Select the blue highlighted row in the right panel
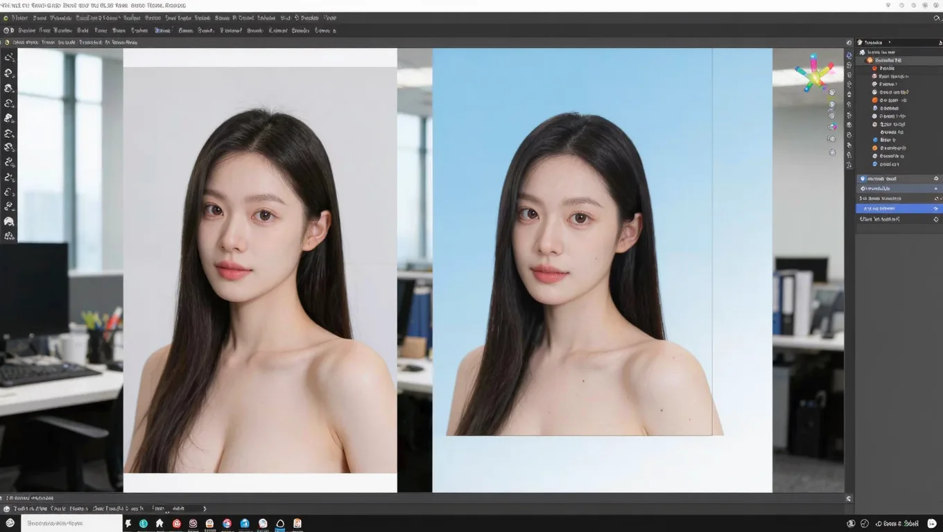The width and height of the screenshot is (943, 532). pyautogui.click(x=899, y=208)
